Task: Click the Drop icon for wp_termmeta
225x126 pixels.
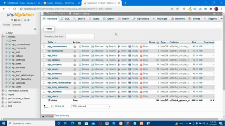Action: coord(141,74)
